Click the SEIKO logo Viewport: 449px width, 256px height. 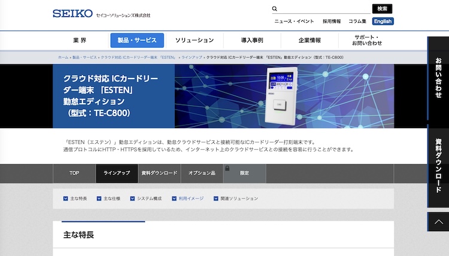pos(72,13)
